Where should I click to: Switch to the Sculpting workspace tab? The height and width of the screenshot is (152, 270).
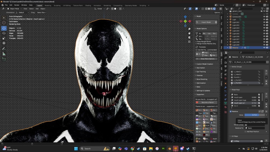(57, 5)
